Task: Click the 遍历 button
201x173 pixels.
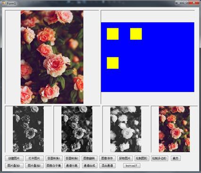Action: [x=176, y=158]
